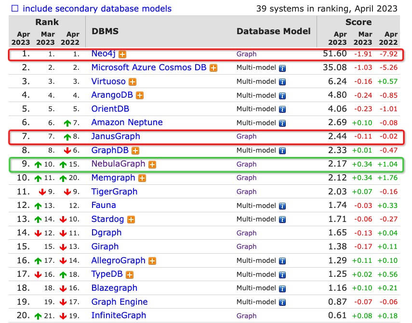Click the plus icon next to NebulaGraph

click(x=152, y=165)
